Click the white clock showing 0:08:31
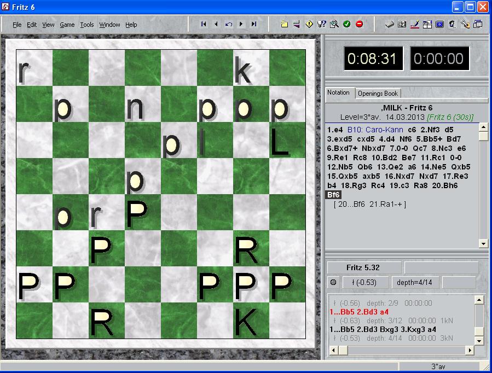 373,59
